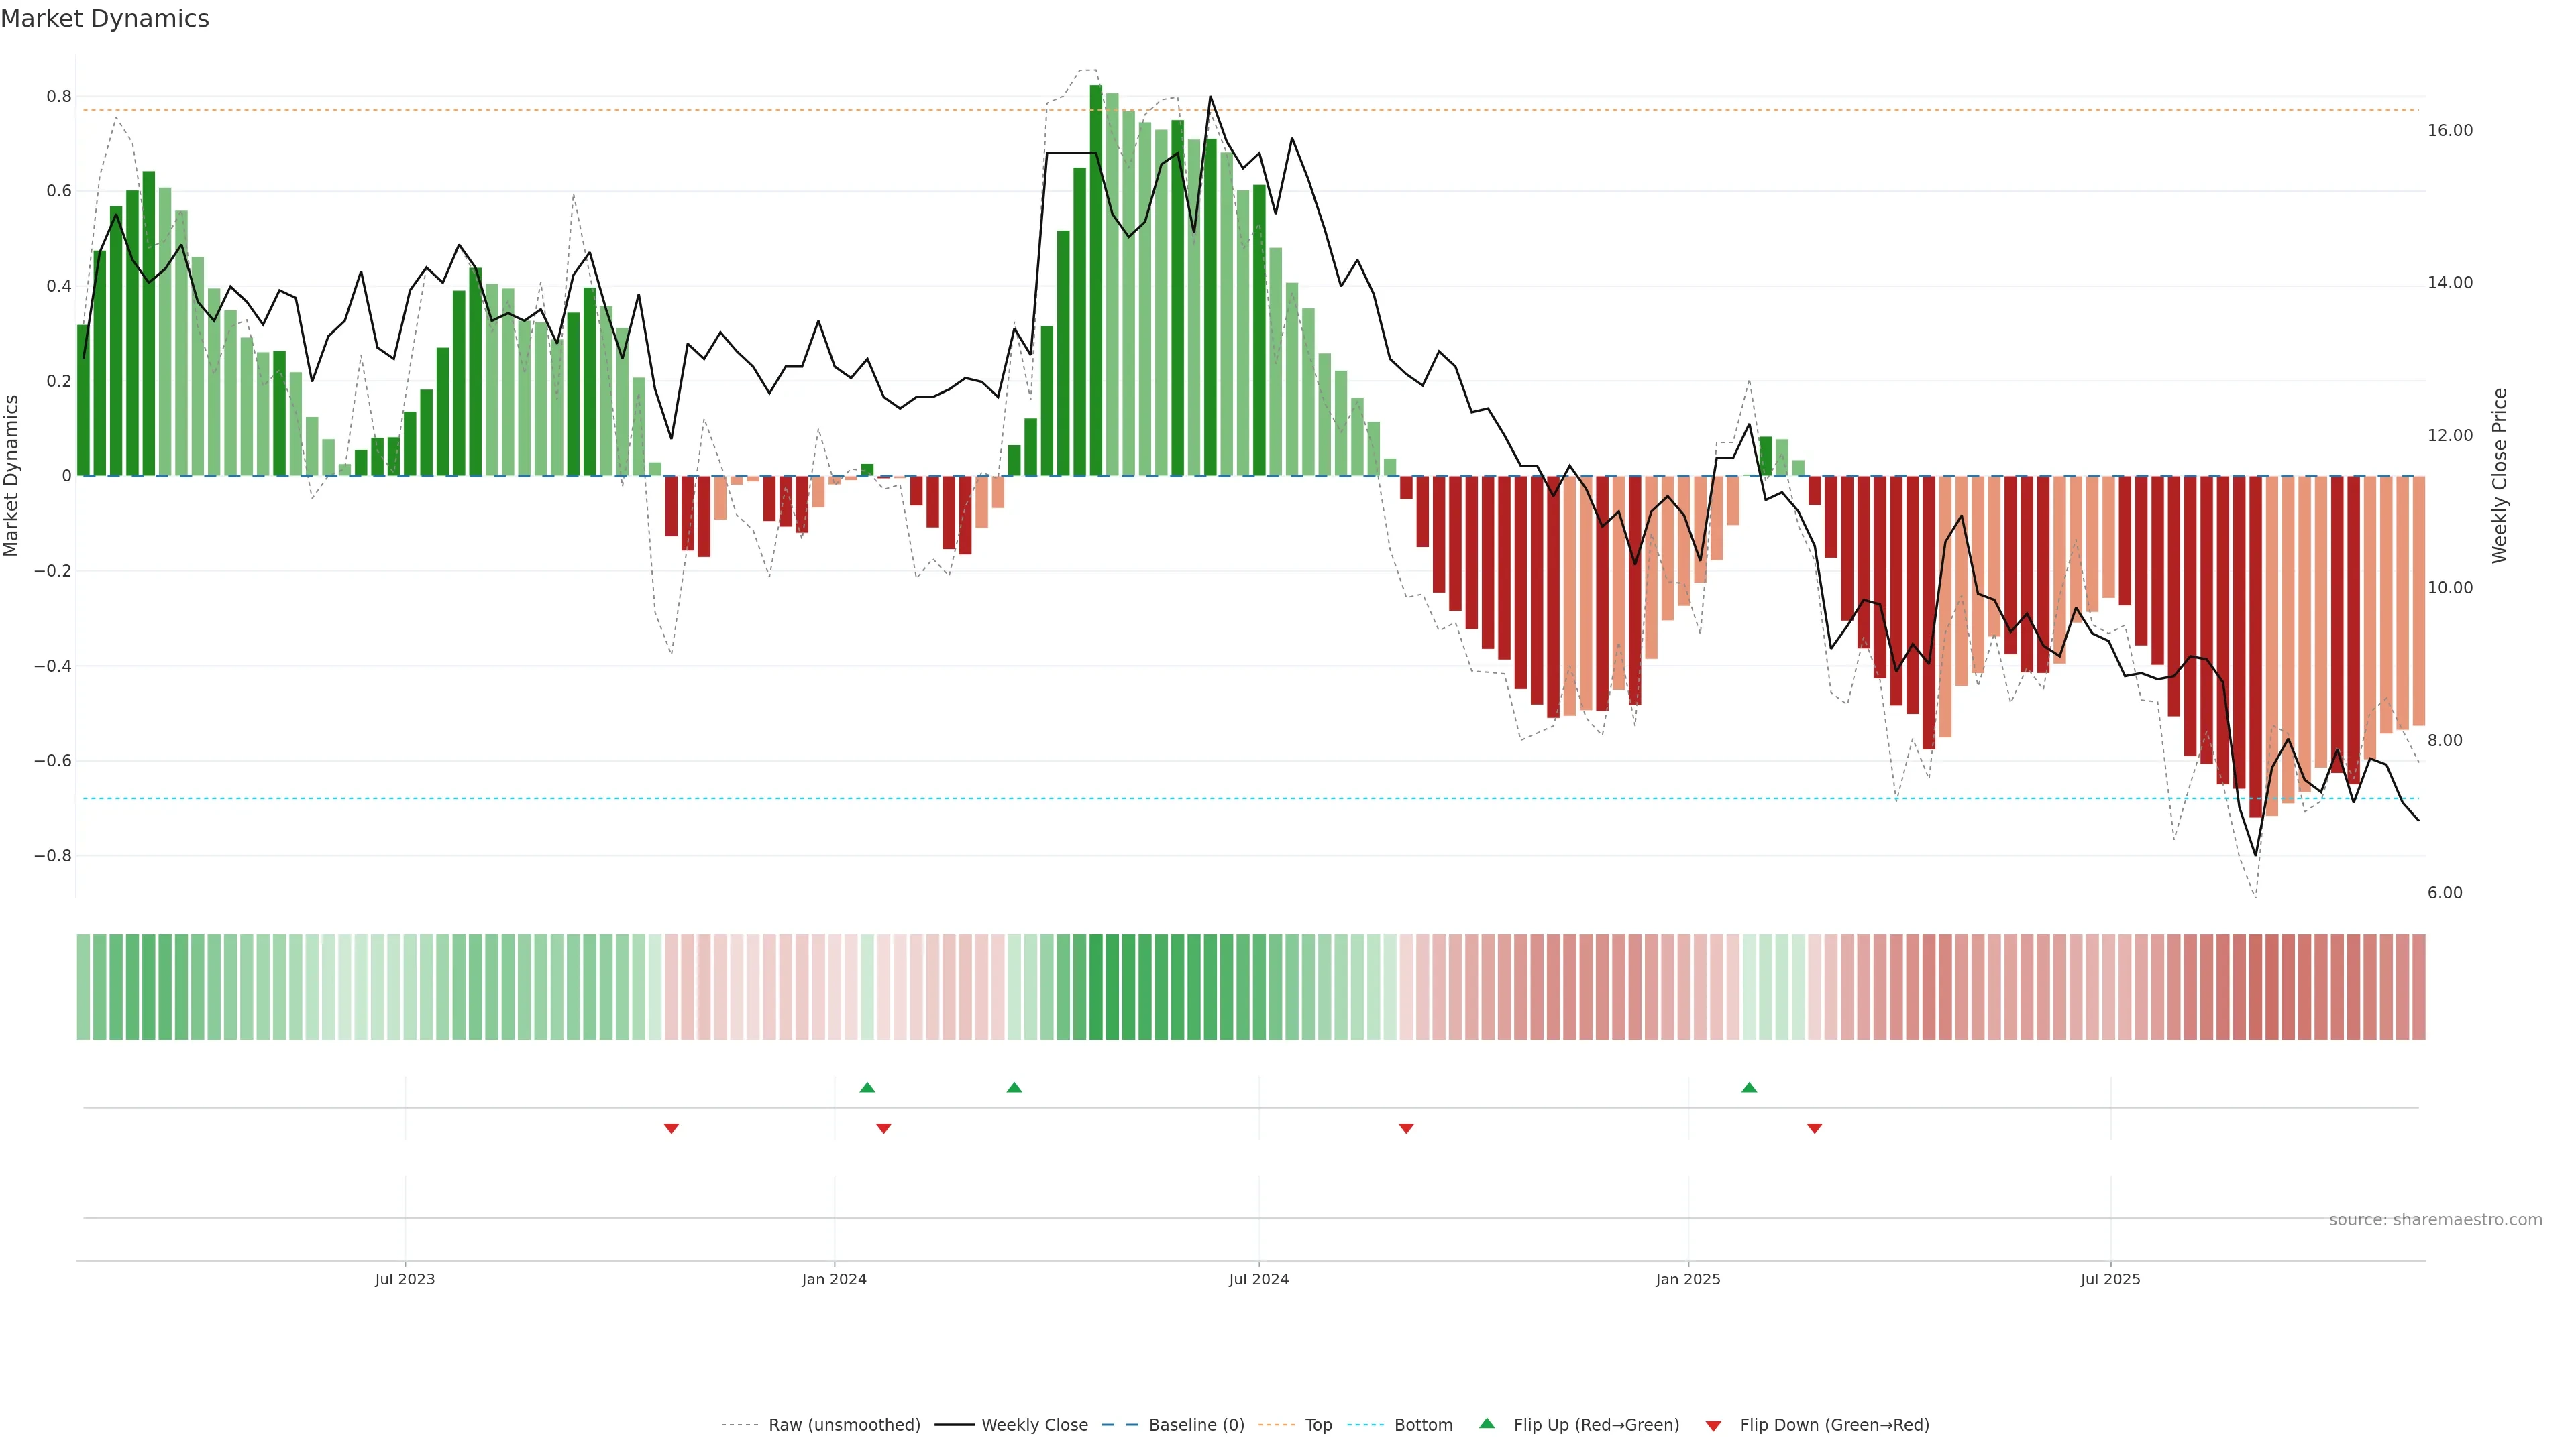Image resolution: width=2576 pixels, height=1448 pixels.
Task: Click the rightmost red flip-down triangle marker
Action: point(1814,1128)
